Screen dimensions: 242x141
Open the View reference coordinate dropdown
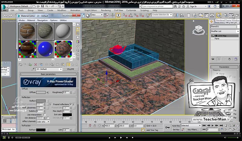tap(97, 15)
